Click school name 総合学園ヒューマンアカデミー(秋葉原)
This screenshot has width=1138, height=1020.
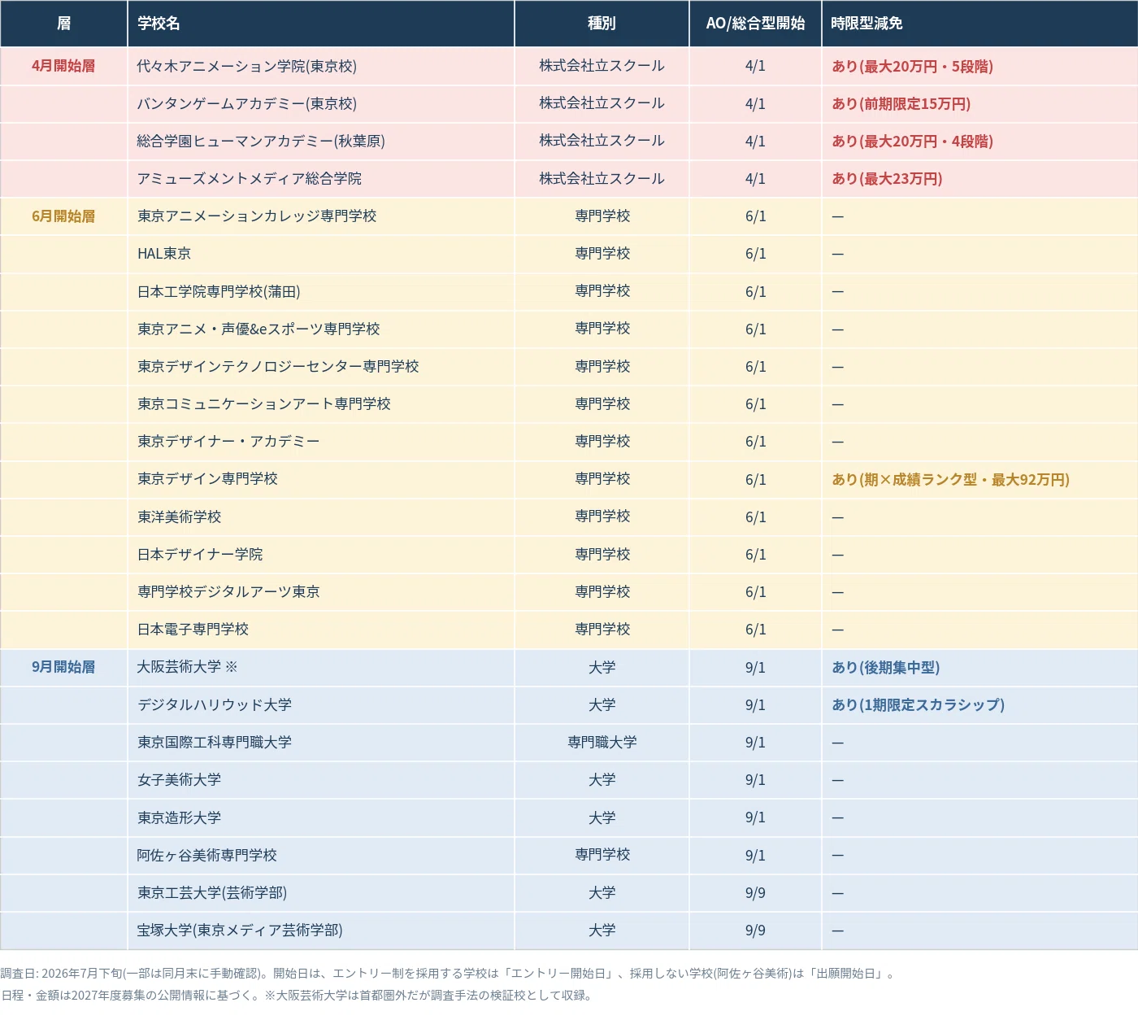[x=261, y=142]
